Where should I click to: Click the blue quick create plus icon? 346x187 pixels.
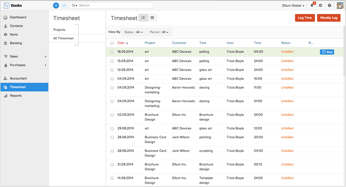(56, 6)
